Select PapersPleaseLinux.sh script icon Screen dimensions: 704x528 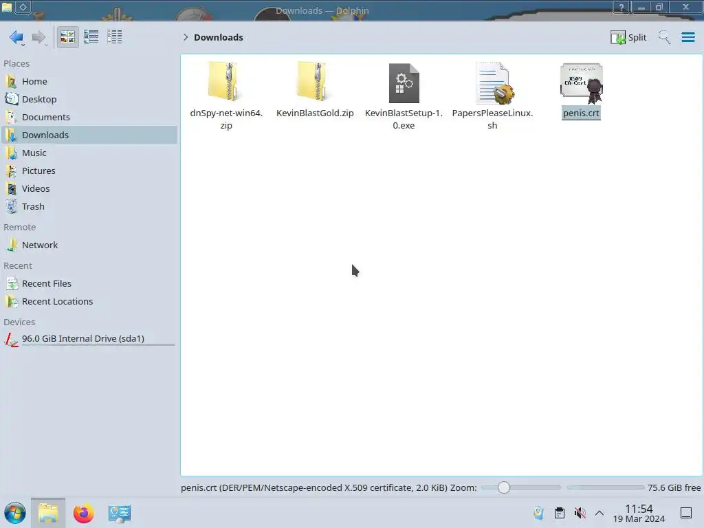494,83
